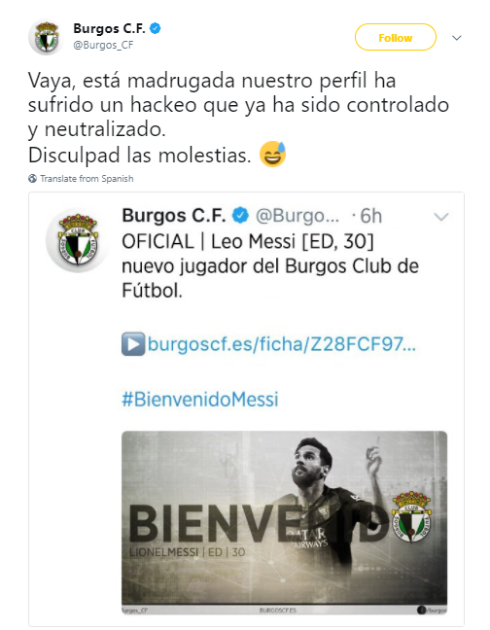The width and height of the screenshot is (490, 630).
Task: Click the Burgos crest avatar in the quoted tweet
Action: 78,240
